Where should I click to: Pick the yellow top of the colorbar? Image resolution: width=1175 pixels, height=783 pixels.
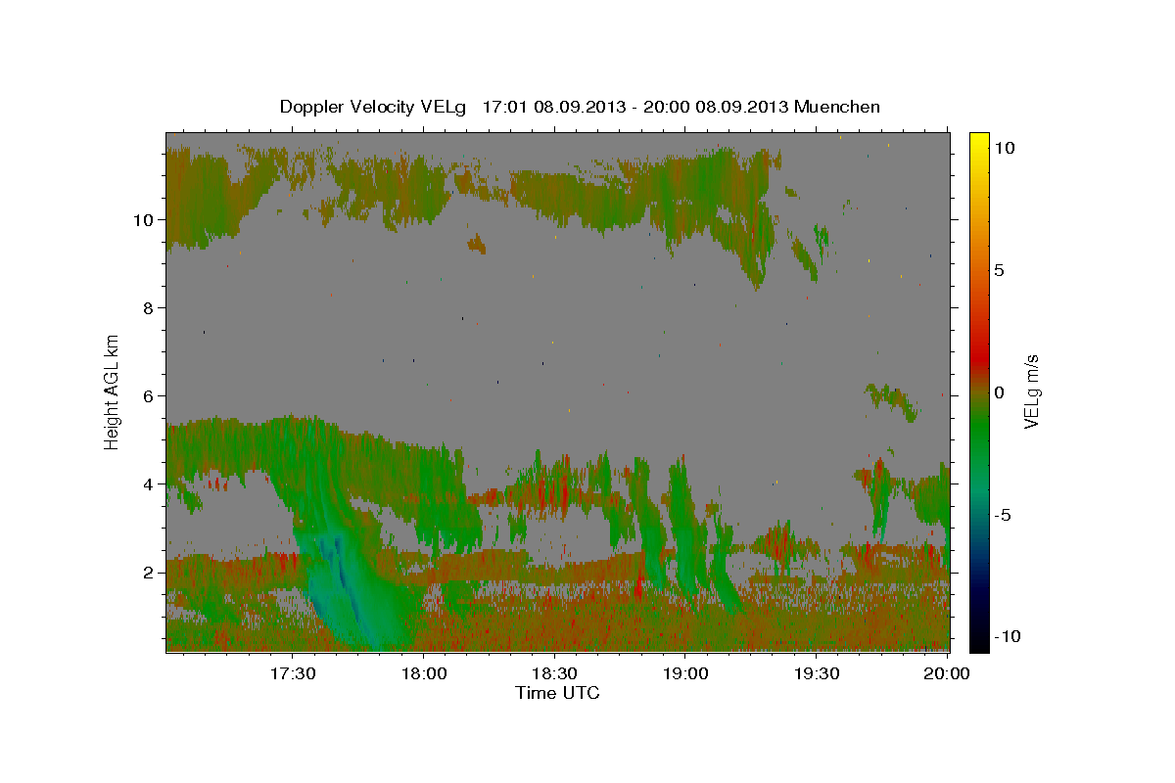pos(979,136)
